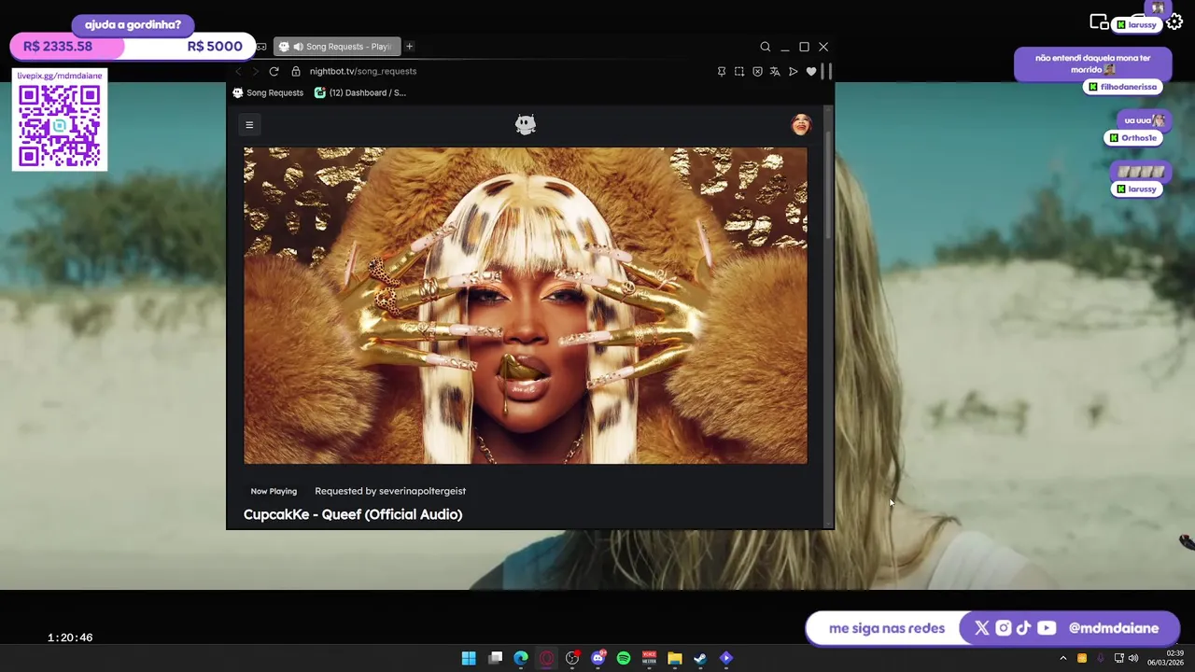Open a new browser tab
Viewport: 1195px width, 672px height.
(x=409, y=47)
